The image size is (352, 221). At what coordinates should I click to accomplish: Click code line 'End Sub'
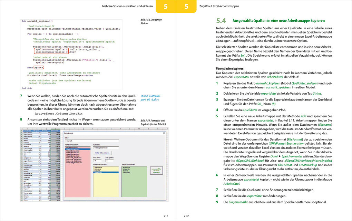tap(27, 88)
